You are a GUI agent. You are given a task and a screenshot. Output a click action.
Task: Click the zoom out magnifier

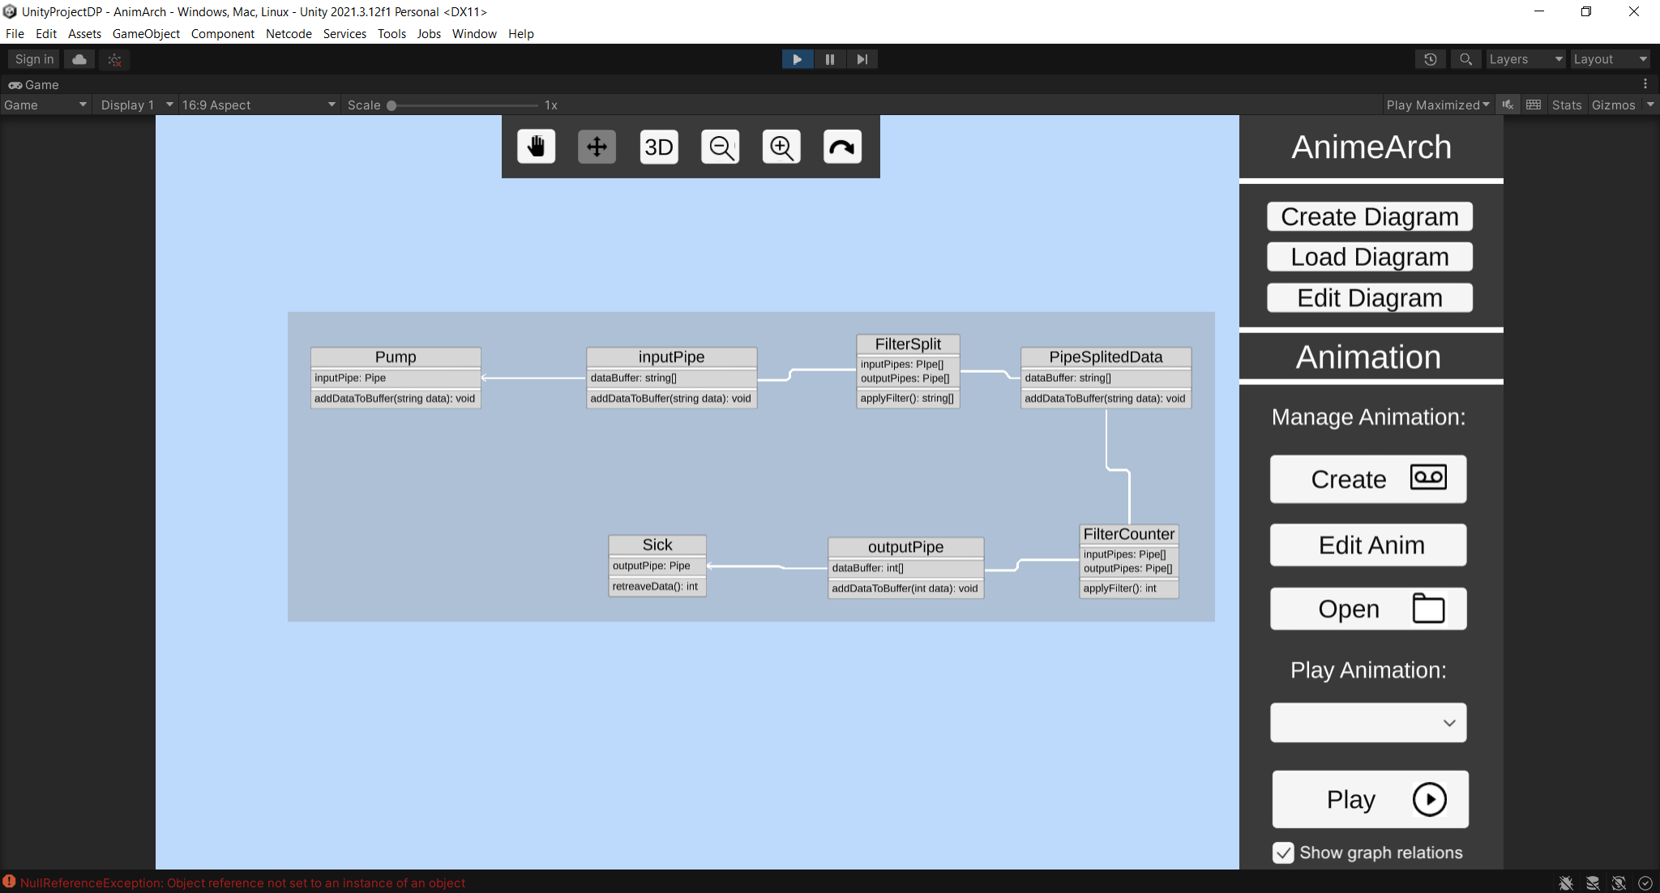[x=720, y=147]
